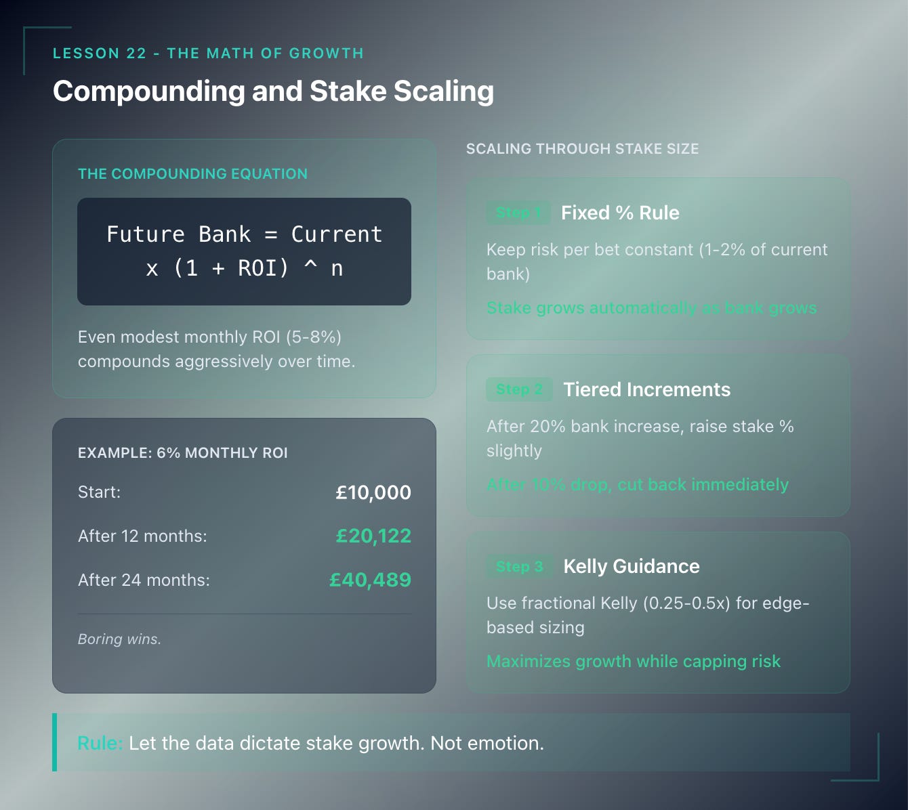
Task: Click the Step 3 badge
Action: 520,566
